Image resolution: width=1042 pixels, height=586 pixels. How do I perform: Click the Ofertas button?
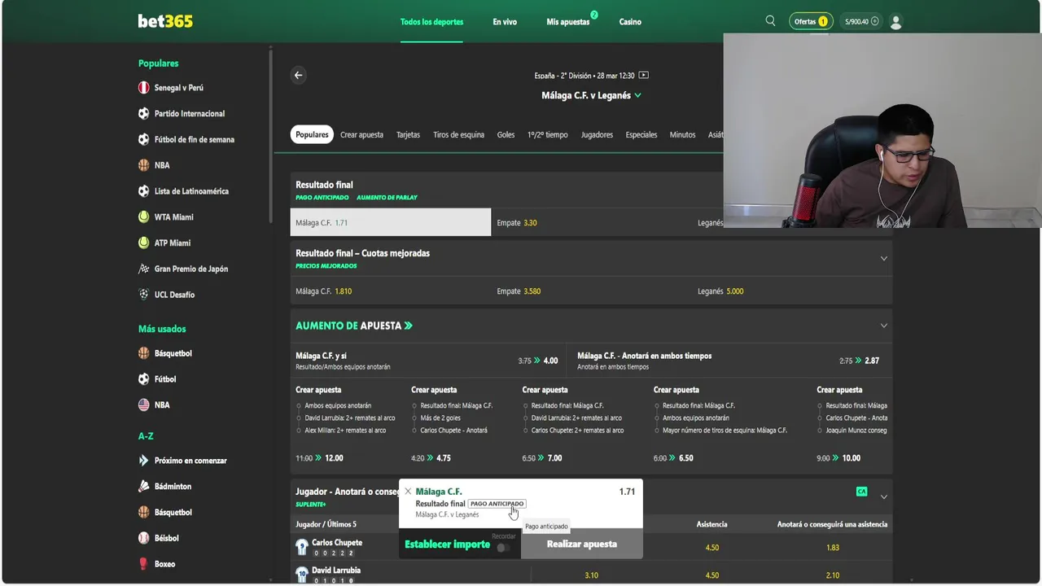click(810, 22)
